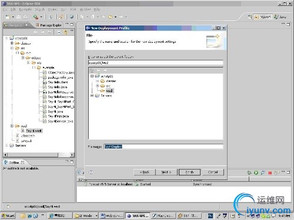Click the yellow back navigation arrow icon
This screenshot has height=220, width=294.
pyautogui.click(x=110, y=17)
